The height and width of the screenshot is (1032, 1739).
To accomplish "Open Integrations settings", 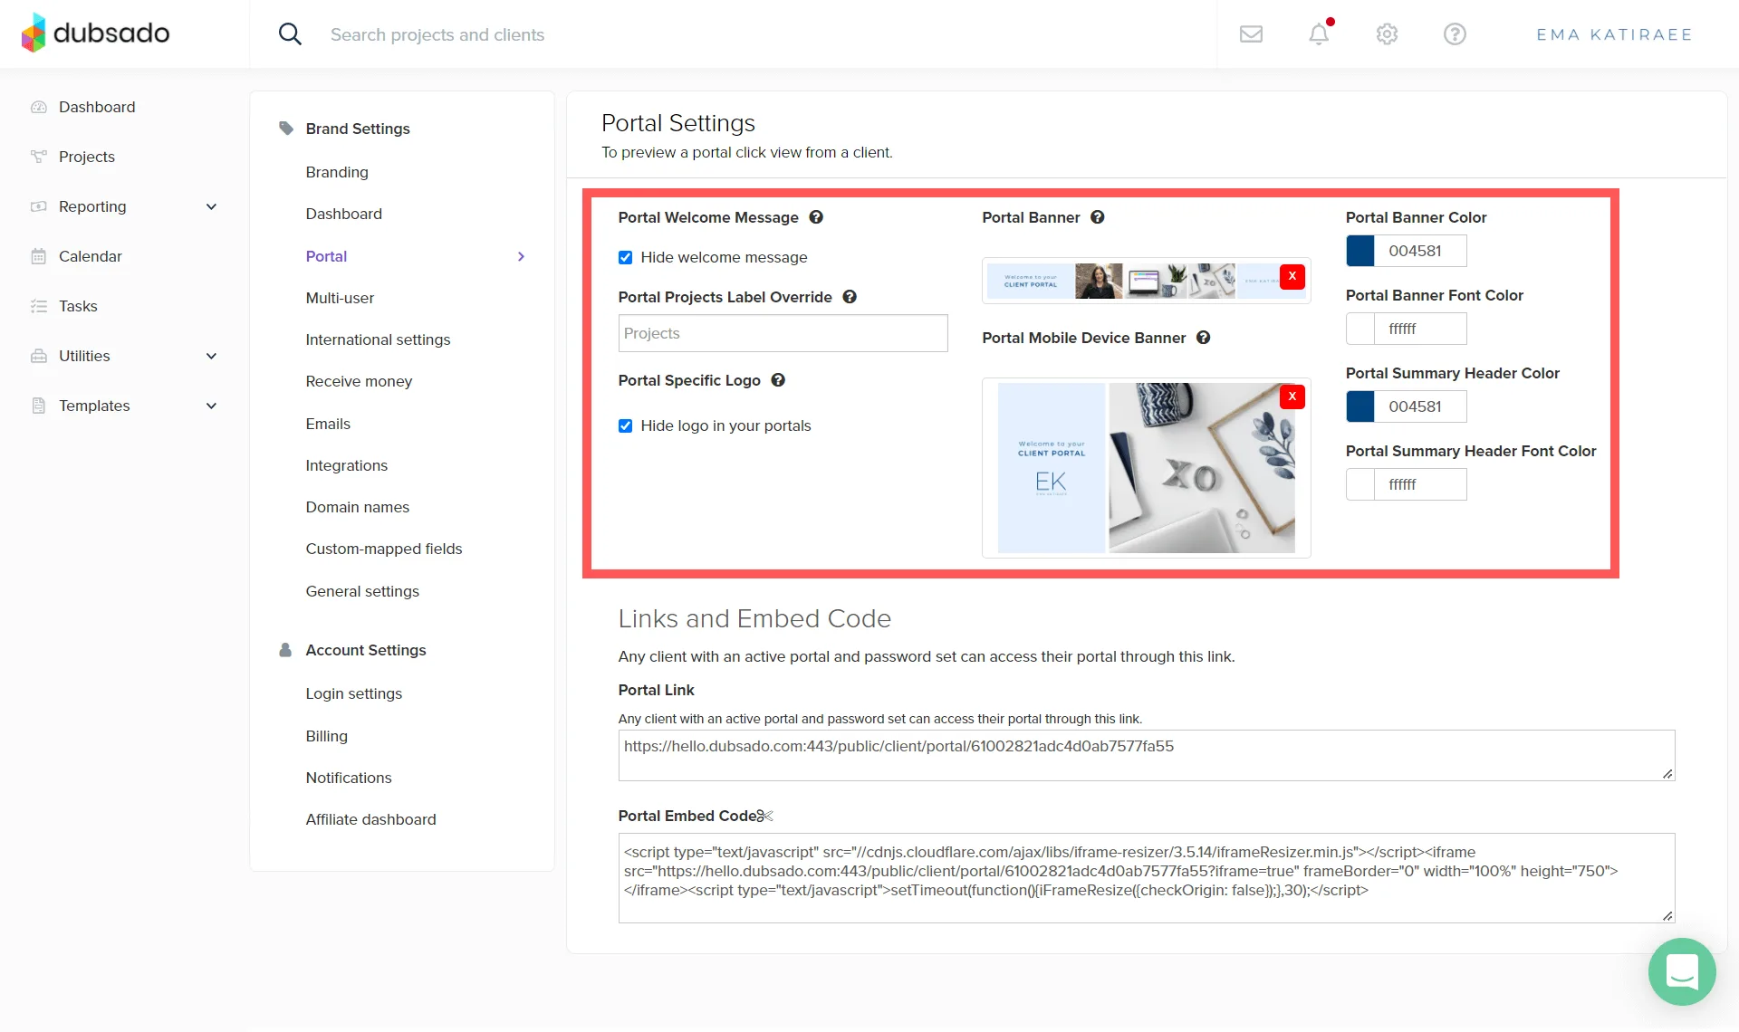I will pos(346,465).
